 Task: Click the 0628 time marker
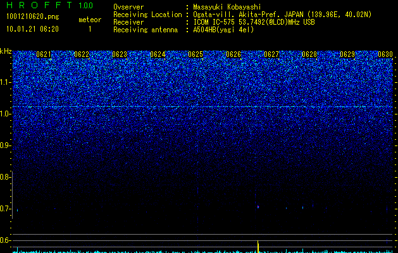309,54
